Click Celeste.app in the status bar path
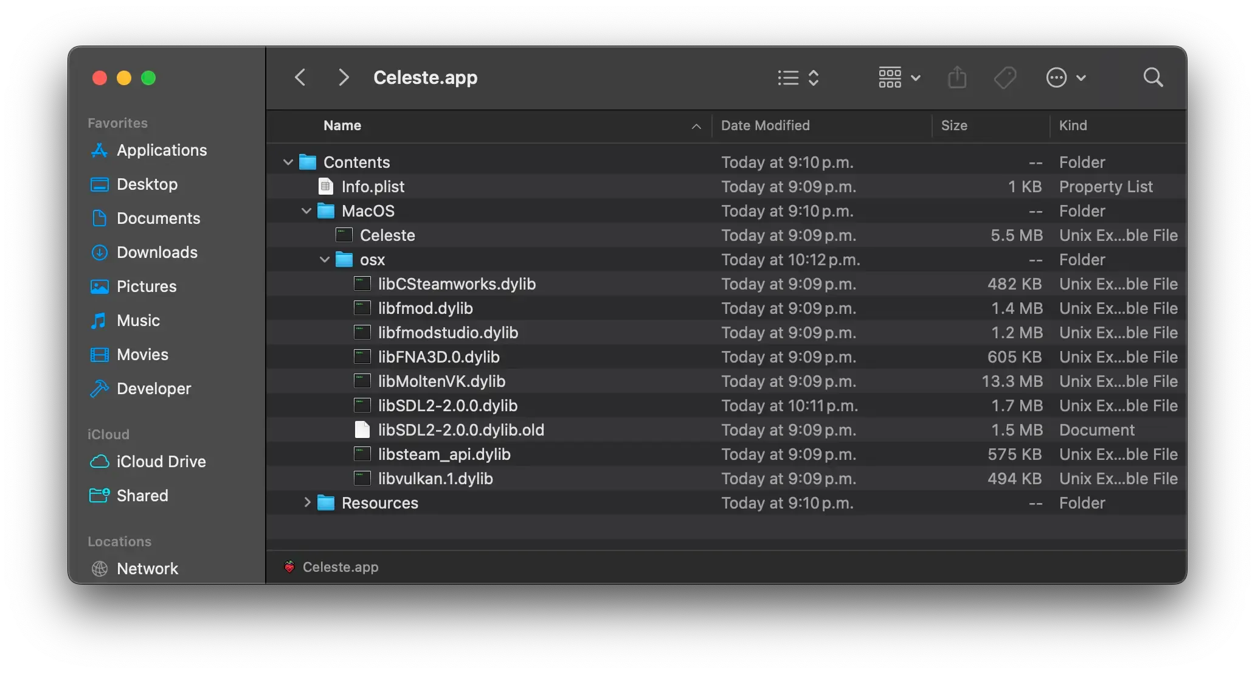1255x674 pixels. [341, 566]
